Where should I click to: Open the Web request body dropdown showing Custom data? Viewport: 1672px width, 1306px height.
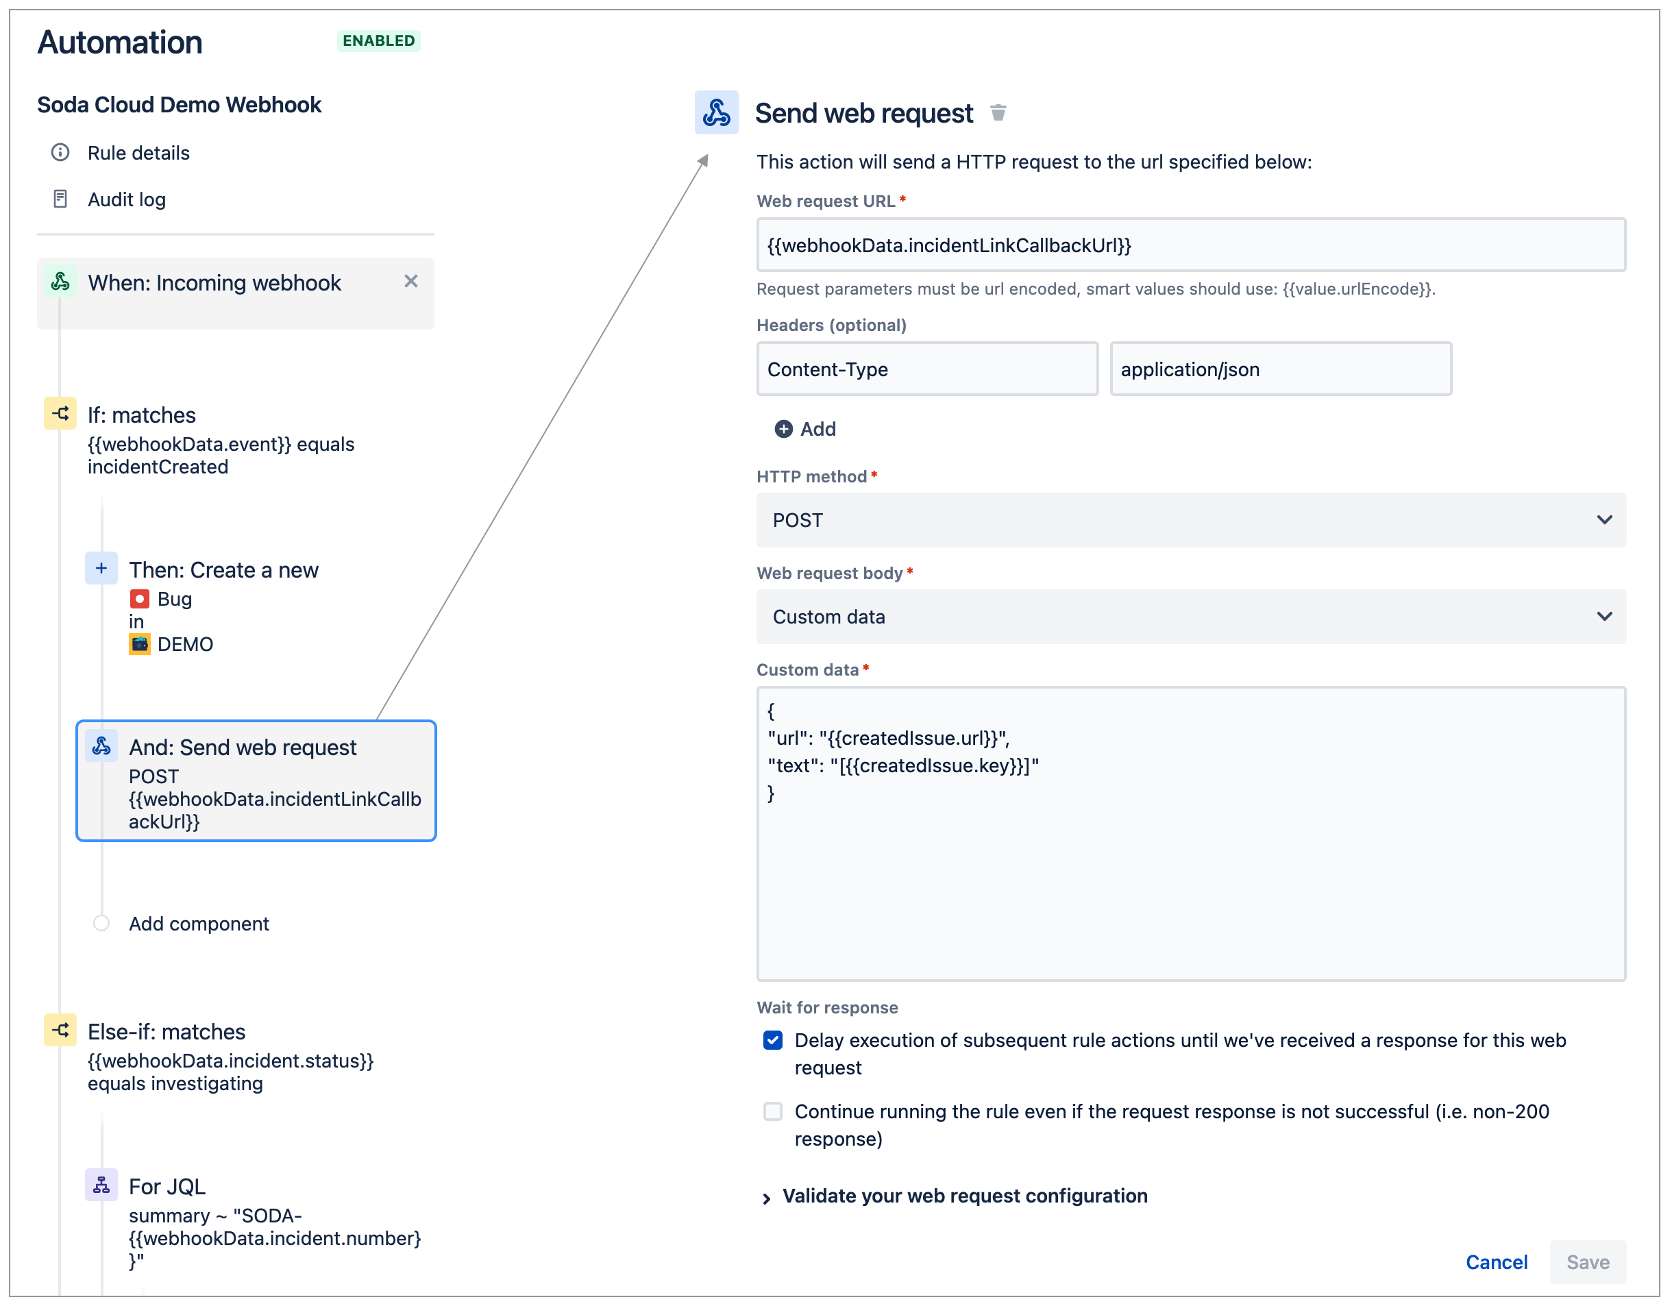pos(1190,616)
